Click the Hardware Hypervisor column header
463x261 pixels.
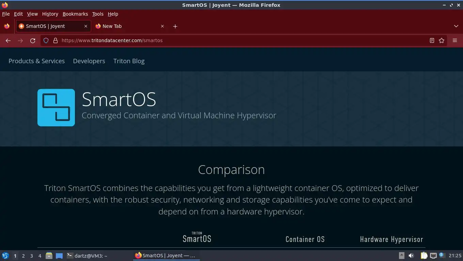[x=392, y=239]
